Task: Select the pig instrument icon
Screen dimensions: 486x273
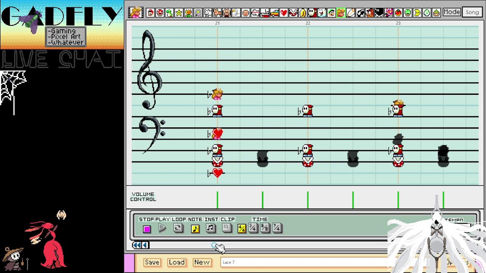Action: point(226,13)
